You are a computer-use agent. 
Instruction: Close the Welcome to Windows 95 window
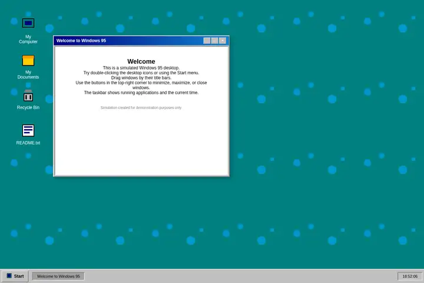click(223, 41)
